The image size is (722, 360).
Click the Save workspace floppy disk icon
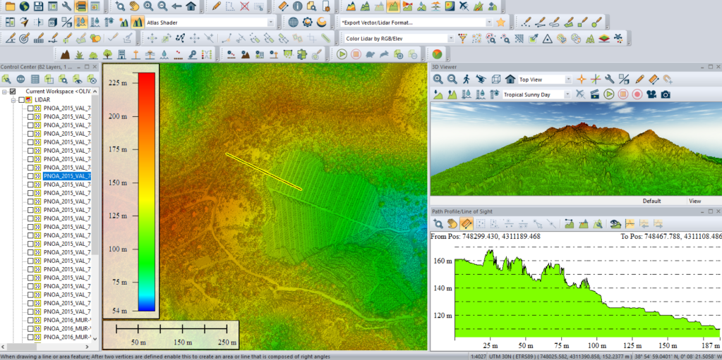pos(38,6)
